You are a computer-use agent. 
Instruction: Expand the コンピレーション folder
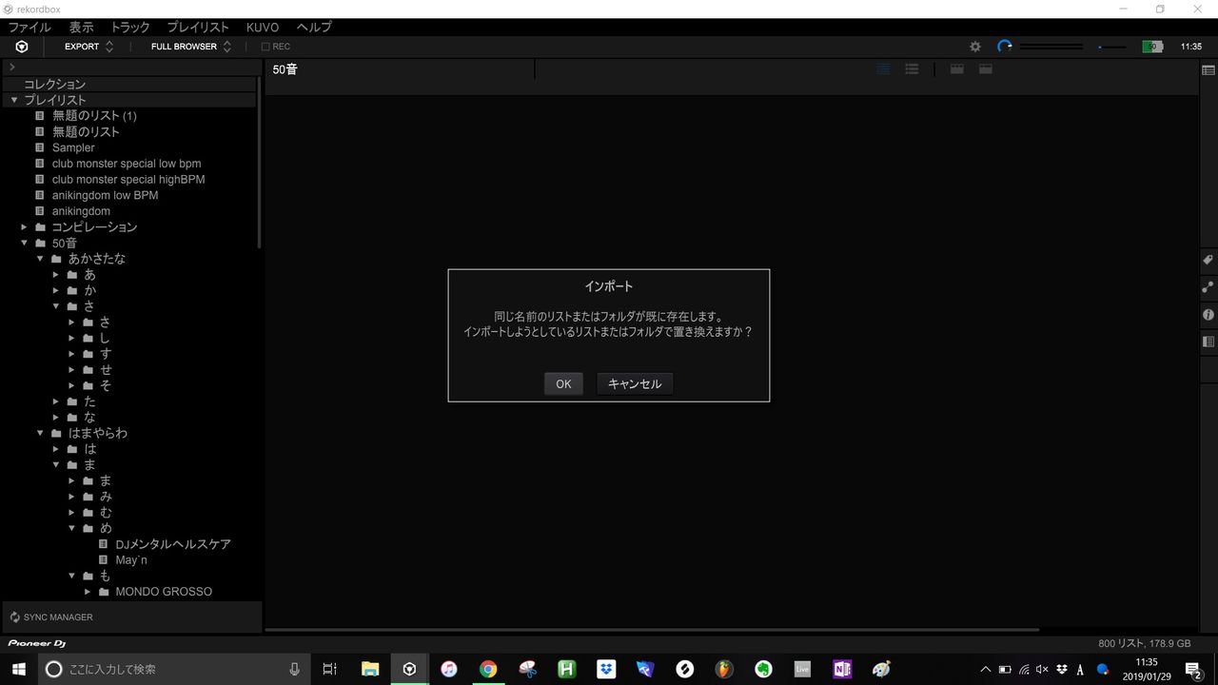(25, 227)
